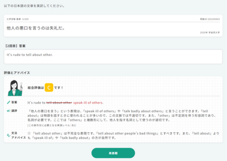Click the struck-through text 'tell about other'
The image size is (227, 161).
pos(59,102)
